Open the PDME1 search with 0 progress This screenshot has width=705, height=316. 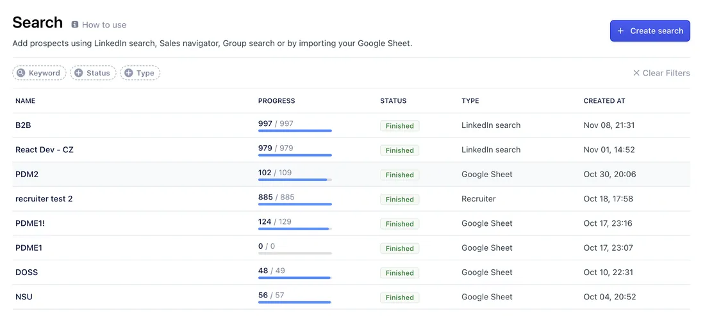pyautogui.click(x=29, y=248)
